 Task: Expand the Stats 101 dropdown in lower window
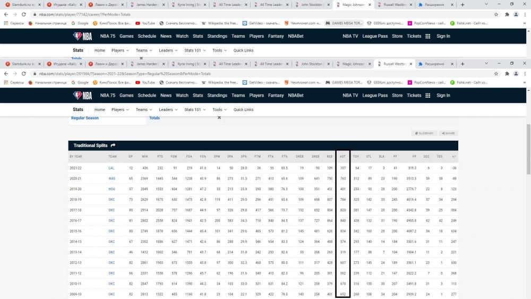(194, 110)
